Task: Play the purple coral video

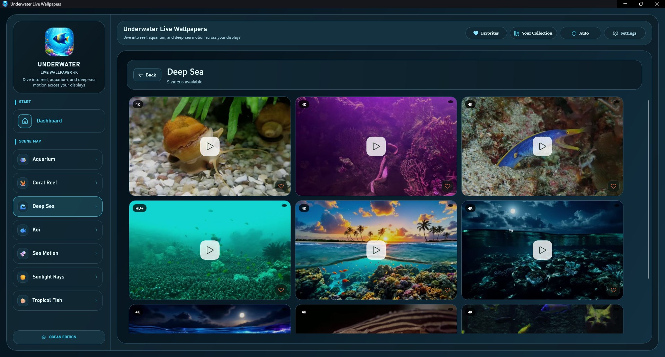Action: [376, 146]
